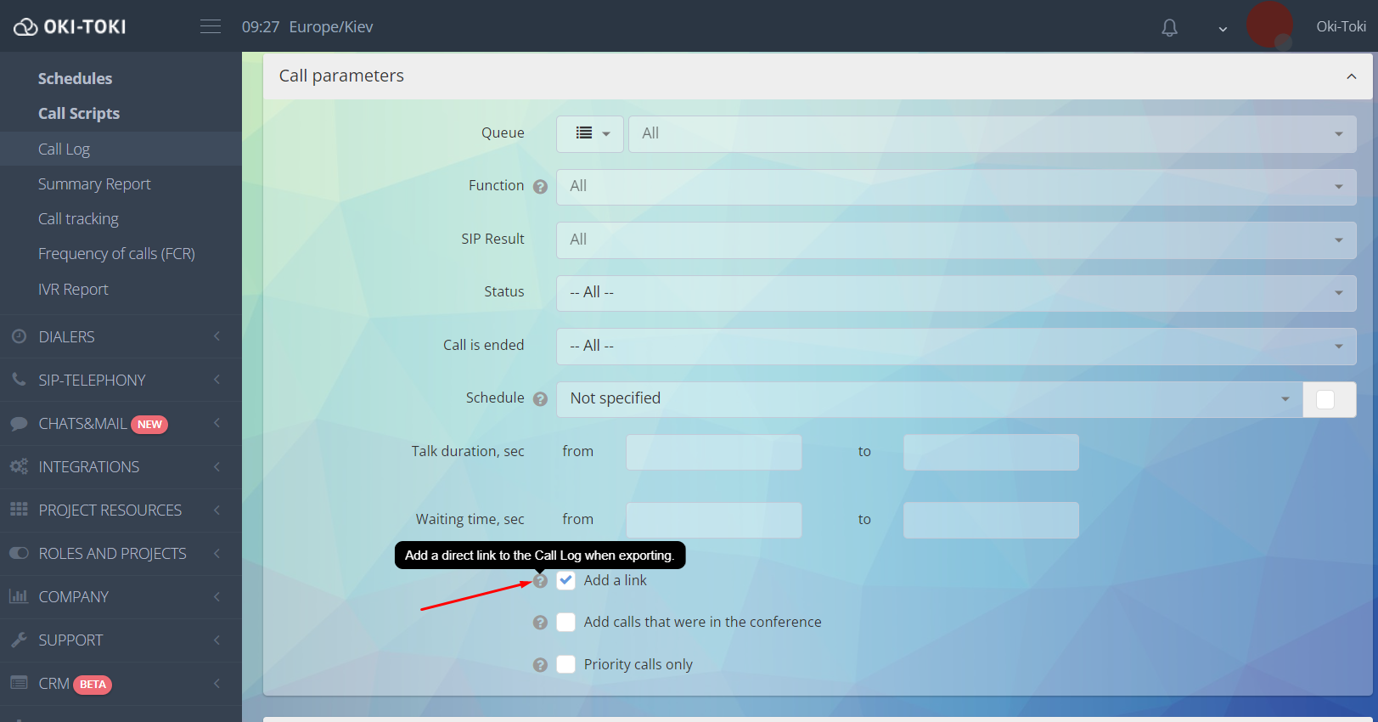Toggle the checkbox next to Schedule dropdown

click(x=1325, y=400)
